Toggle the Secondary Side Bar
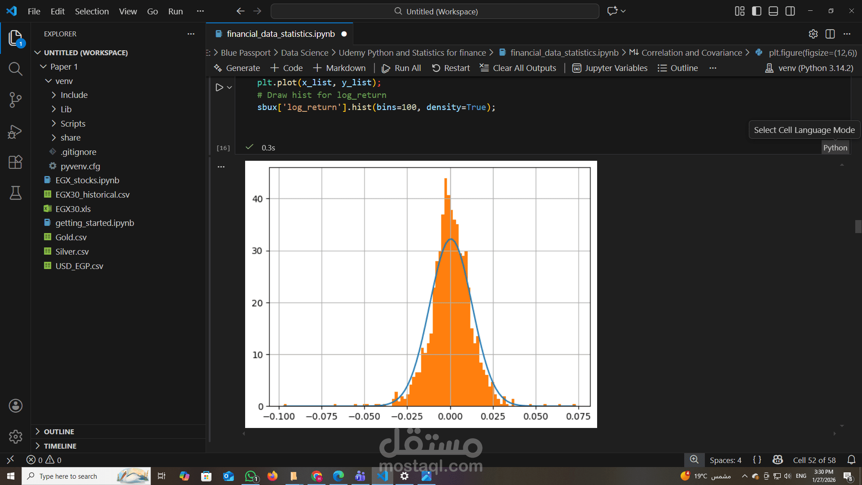This screenshot has height=485, width=862. (790, 11)
